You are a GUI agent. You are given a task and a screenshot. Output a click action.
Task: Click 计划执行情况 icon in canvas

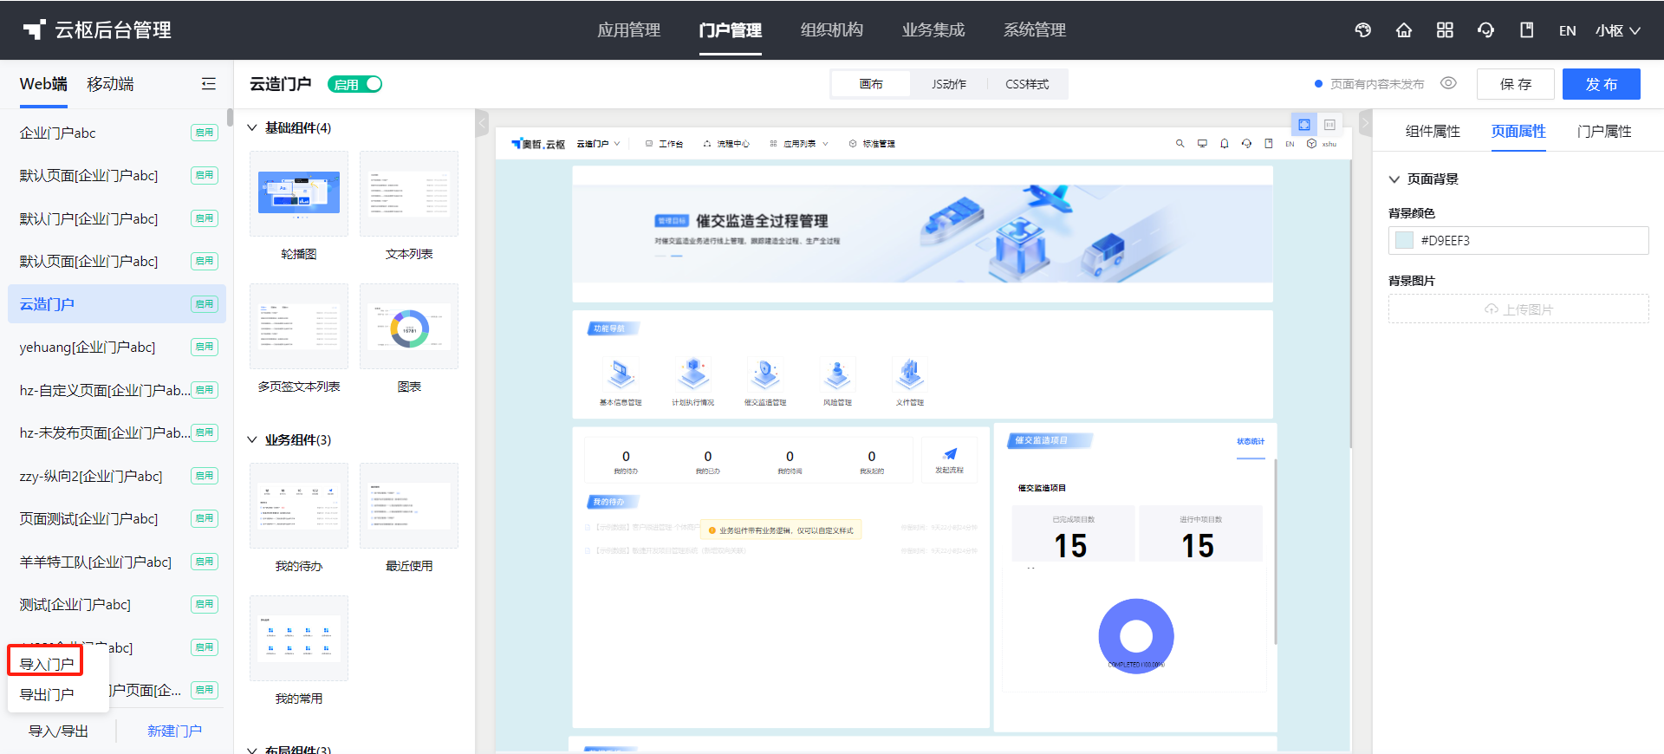[693, 374]
